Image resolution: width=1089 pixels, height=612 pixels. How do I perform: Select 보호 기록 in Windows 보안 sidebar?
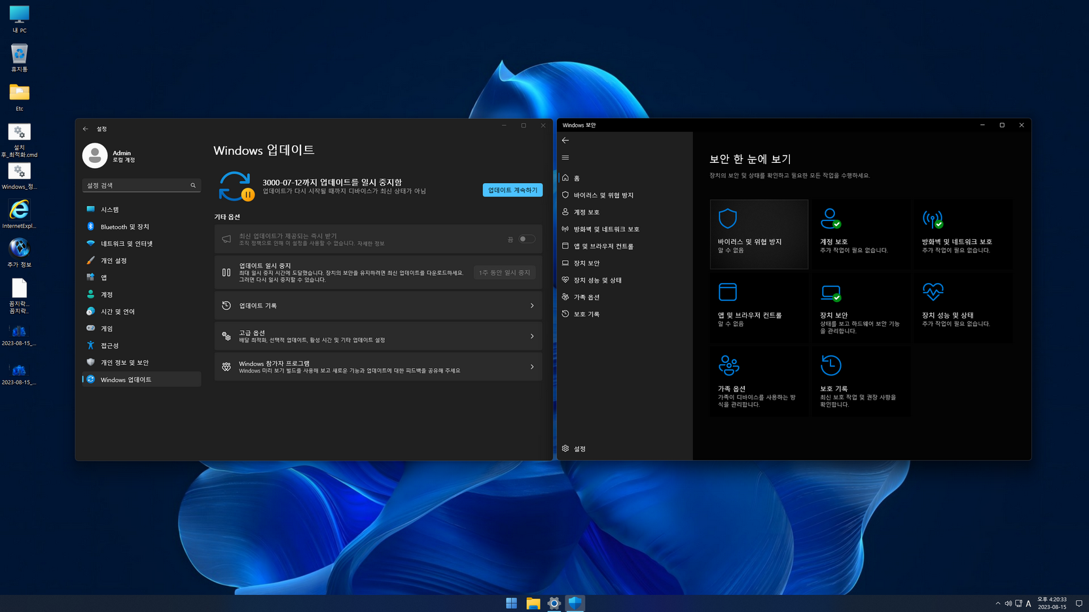pos(624,314)
